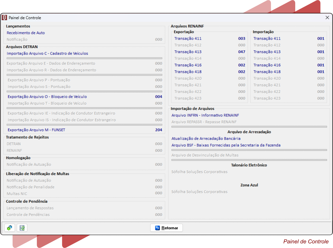Select Exportação Arquivo O - Bloqueio de Veículo
Image resolution: width=333 pixels, height=248 pixels.
[x=47, y=97]
